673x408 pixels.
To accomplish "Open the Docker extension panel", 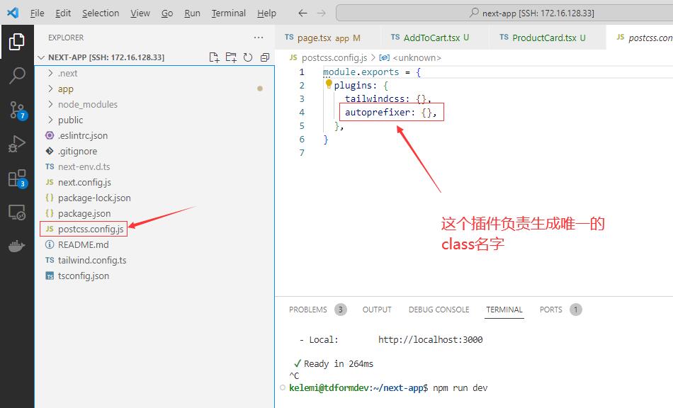I will point(17,246).
